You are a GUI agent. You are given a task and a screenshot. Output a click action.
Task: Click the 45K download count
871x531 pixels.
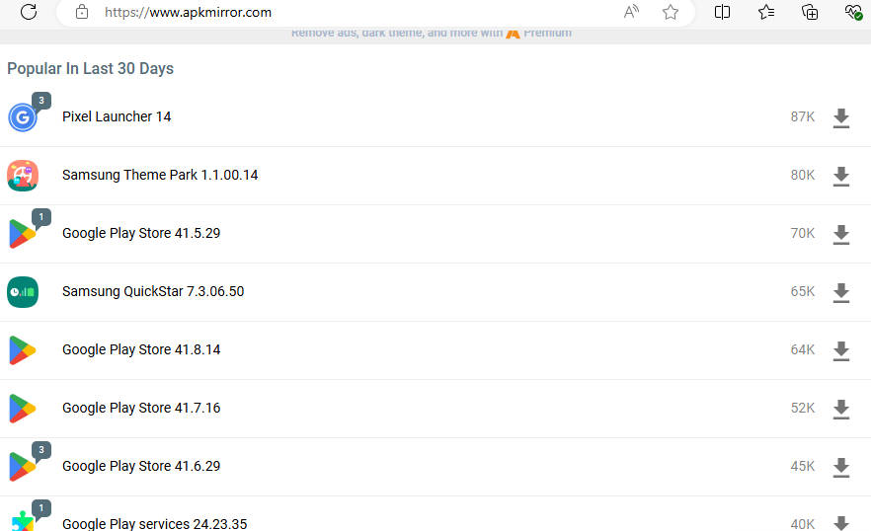[x=803, y=467]
